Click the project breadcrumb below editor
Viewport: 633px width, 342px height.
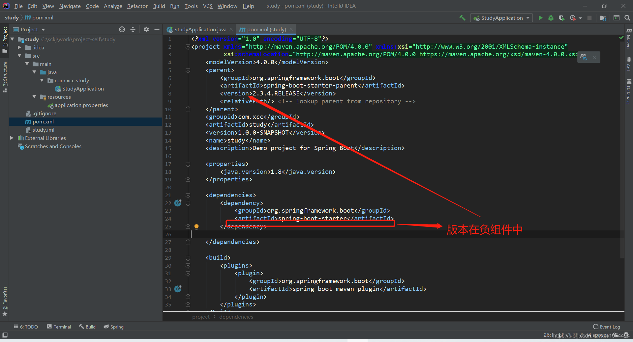(x=201, y=317)
